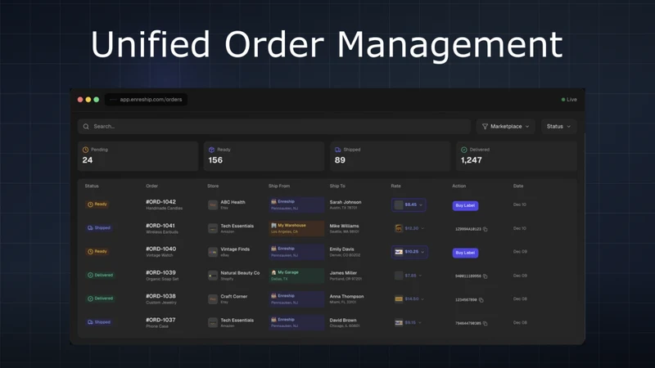Click recipient Sarah Johnson
655x368 pixels.
click(346, 202)
